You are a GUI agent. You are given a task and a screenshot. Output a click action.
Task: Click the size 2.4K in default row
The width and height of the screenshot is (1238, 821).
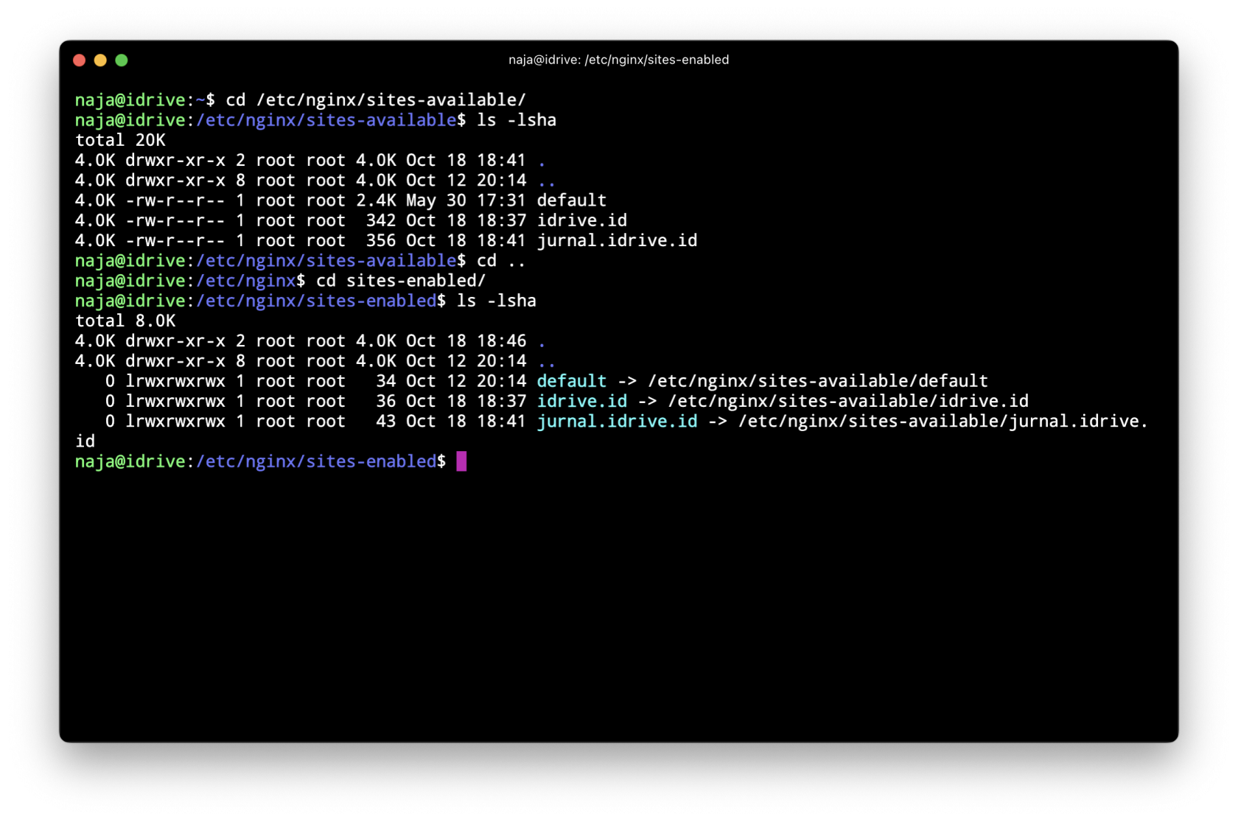coord(376,200)
